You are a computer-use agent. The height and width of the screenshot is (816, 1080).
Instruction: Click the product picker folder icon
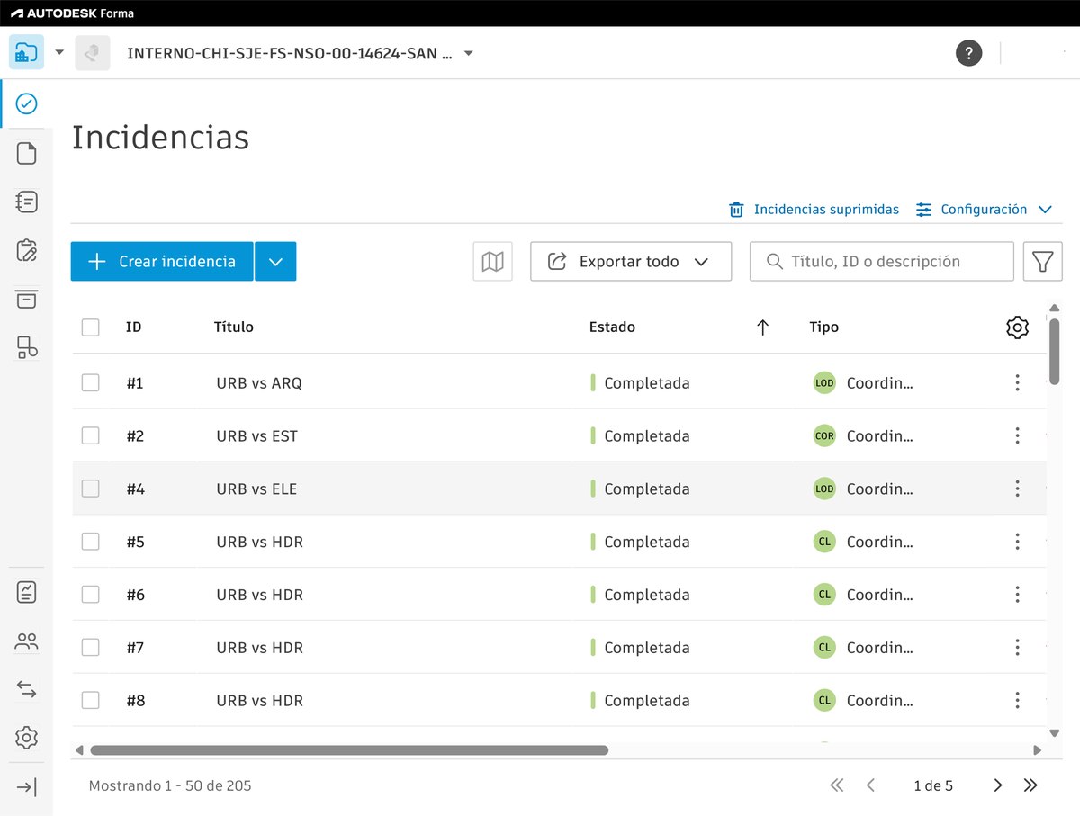pyautogui.click(x=26, y=52)
